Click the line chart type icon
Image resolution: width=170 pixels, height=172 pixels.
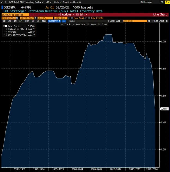pyautogui.click(x=64, y=21)
